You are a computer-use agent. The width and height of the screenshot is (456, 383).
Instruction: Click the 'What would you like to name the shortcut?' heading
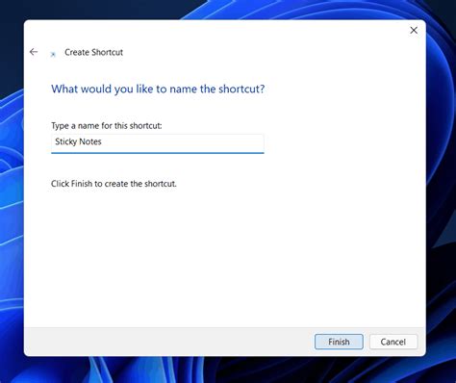pos(158,89)
